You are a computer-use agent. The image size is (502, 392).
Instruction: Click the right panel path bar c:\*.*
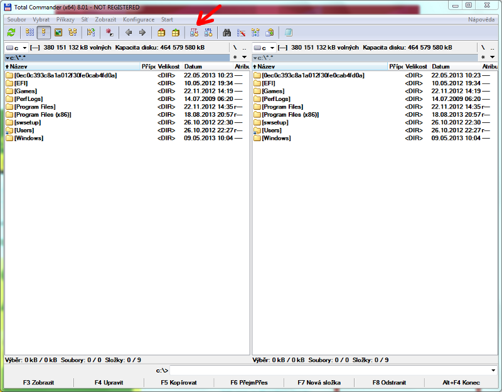tap(365, 58)
